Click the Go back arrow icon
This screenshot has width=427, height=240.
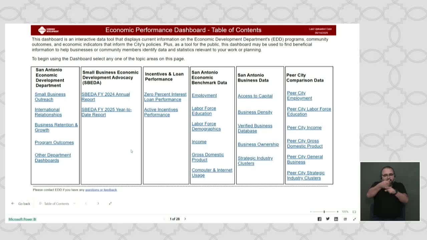13,204
